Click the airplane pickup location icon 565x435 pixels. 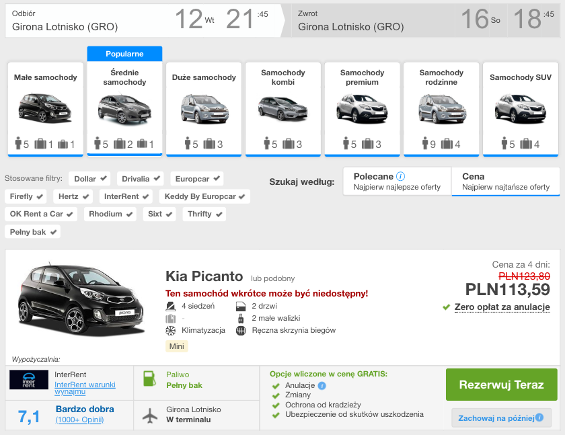(x=150, y=416)
